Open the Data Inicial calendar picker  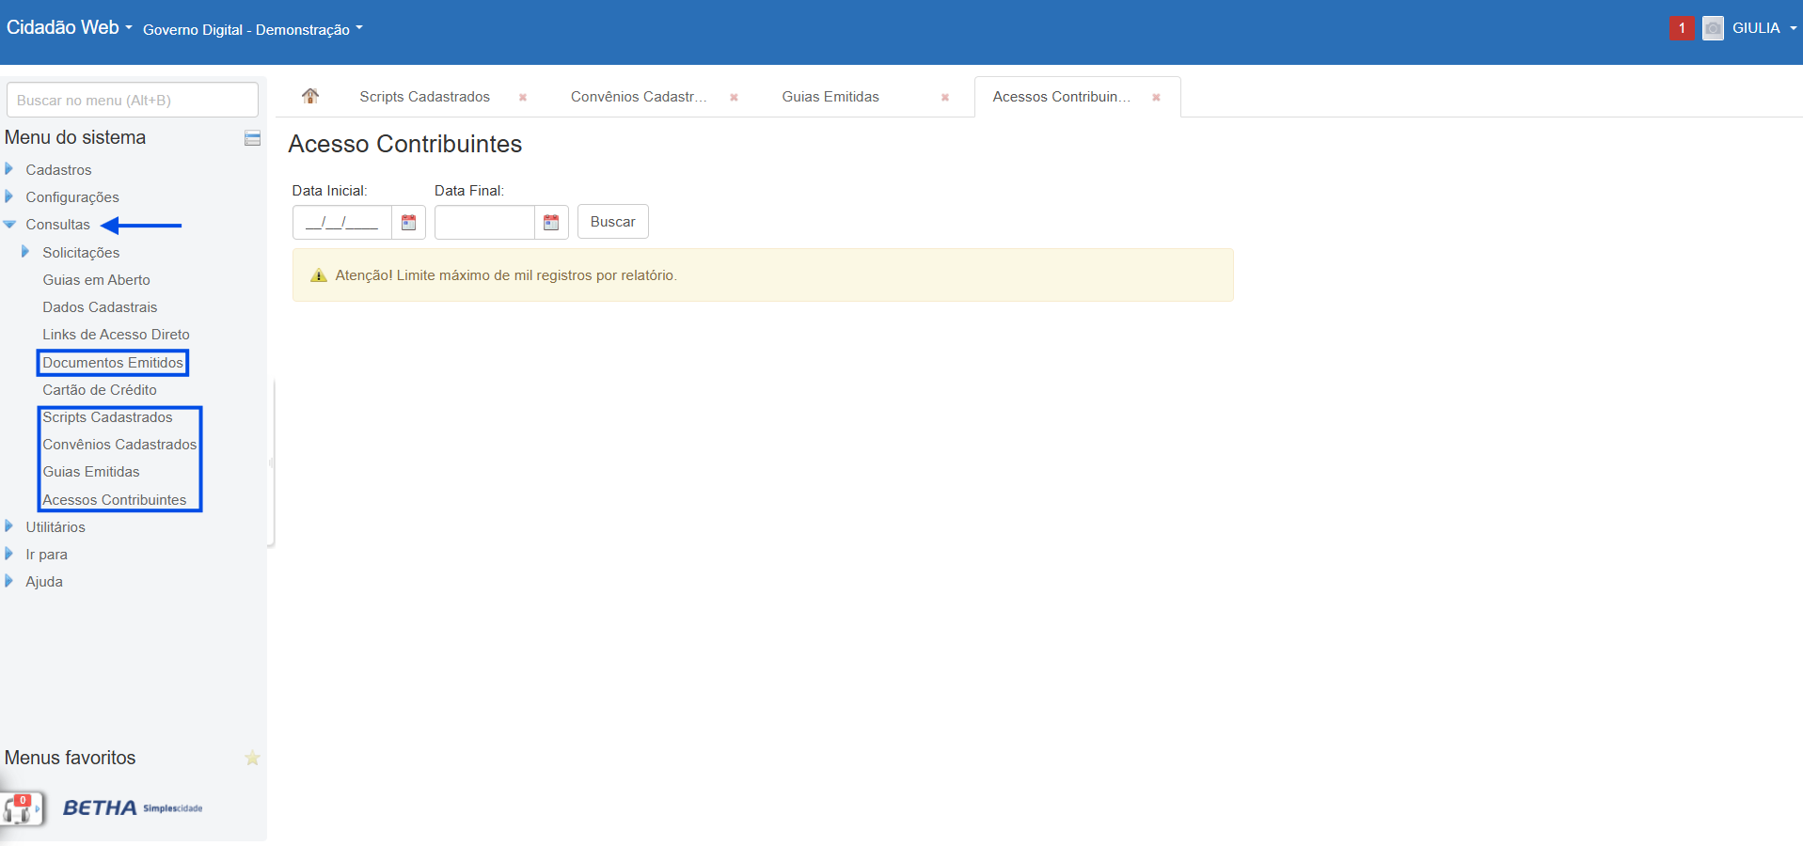408,223
